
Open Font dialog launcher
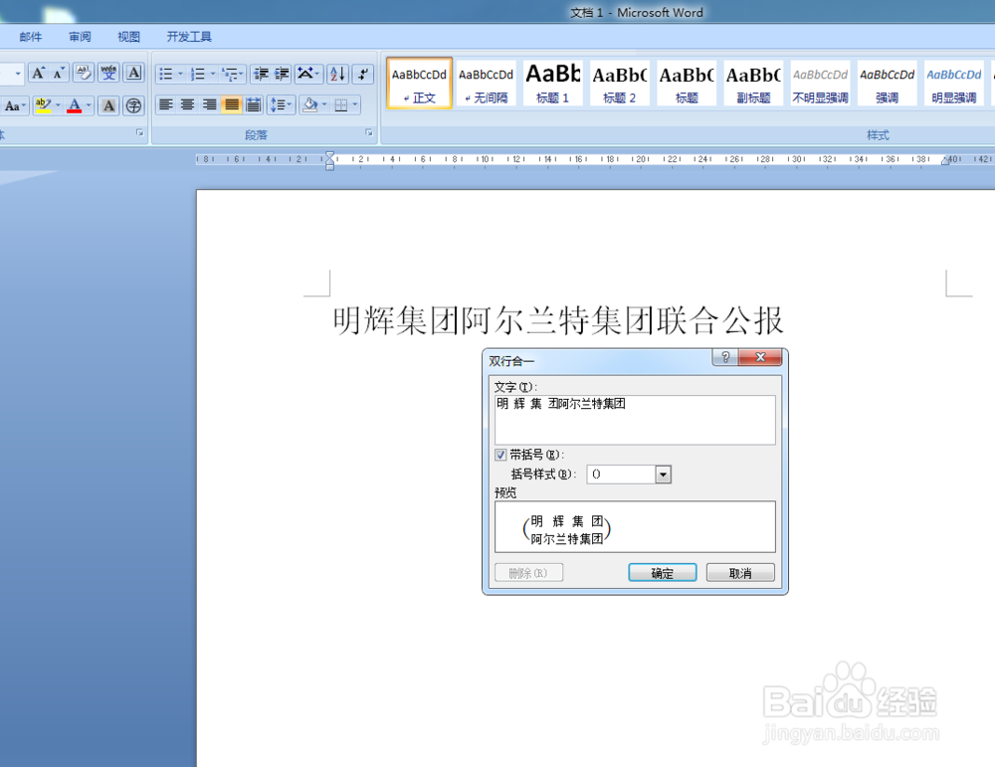[x=139, y=132]
